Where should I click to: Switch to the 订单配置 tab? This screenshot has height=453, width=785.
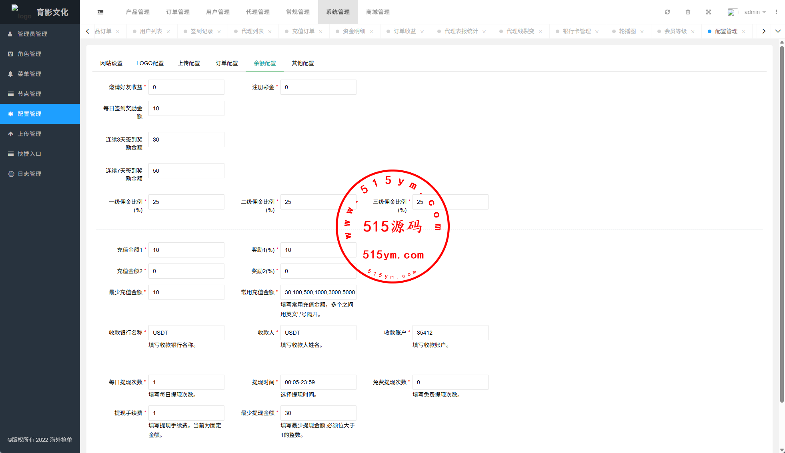click(227, 63)
